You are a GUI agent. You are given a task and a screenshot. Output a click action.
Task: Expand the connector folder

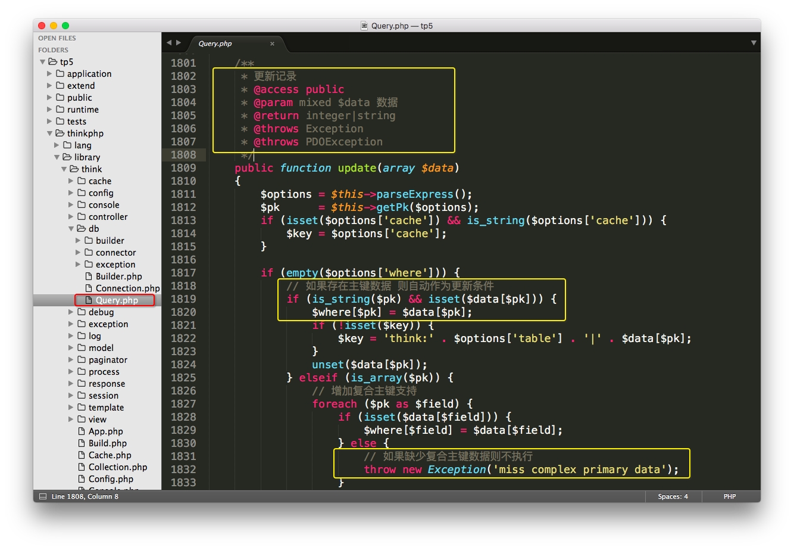(79, 253)
